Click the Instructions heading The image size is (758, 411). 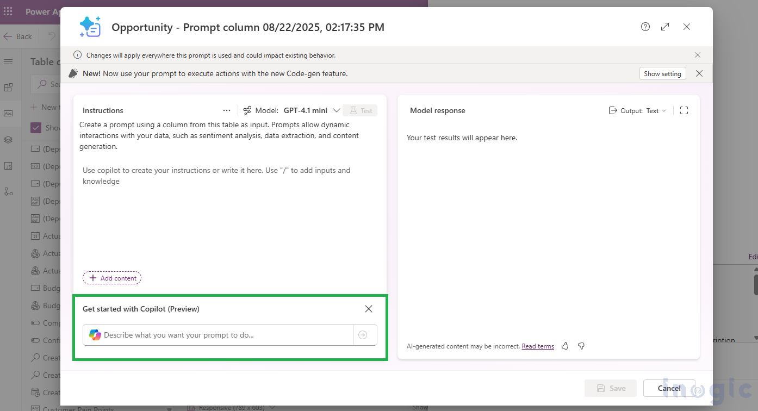pos(103,110)
